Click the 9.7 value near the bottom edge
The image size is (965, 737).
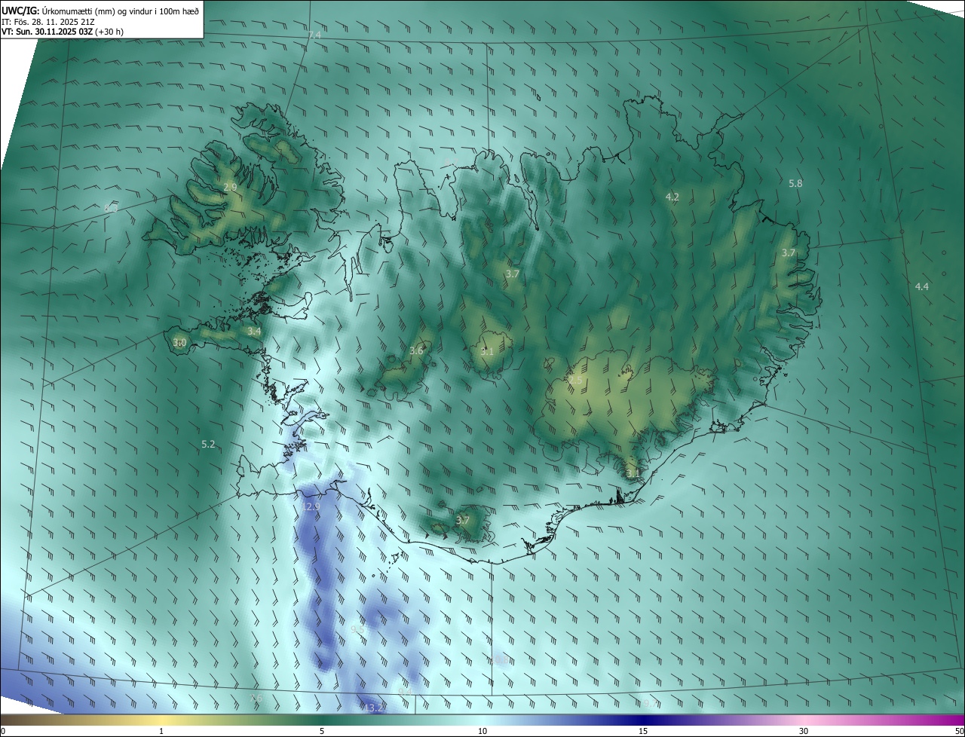(x=650, y=704)
